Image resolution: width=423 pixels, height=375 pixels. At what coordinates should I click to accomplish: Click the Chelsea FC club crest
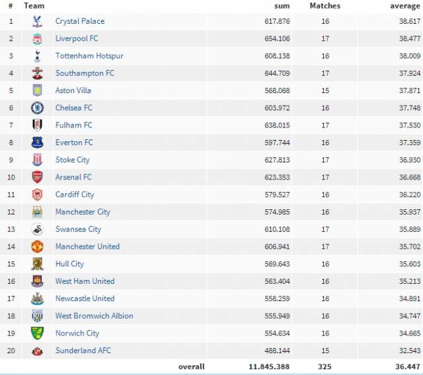click(37, 108)
